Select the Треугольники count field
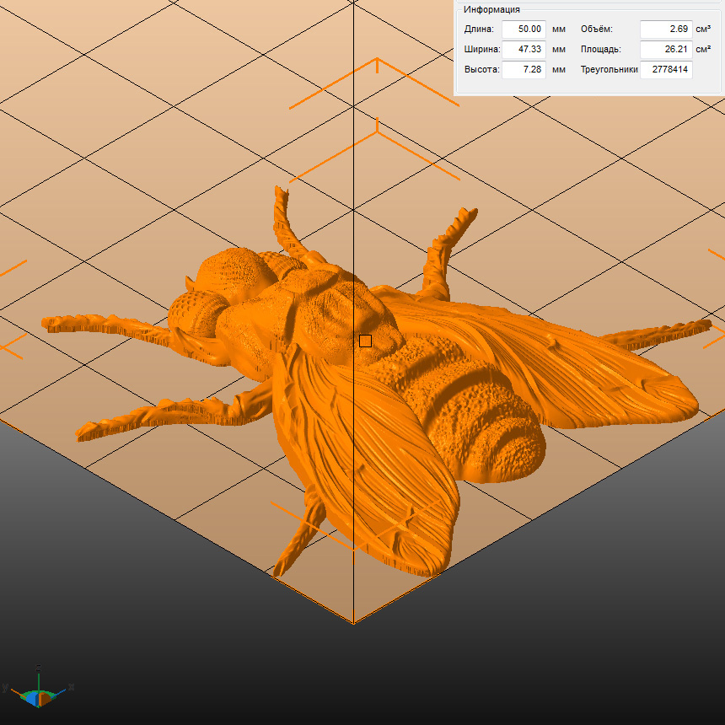Viewport: 725px width, 725px height. point(666,70)
